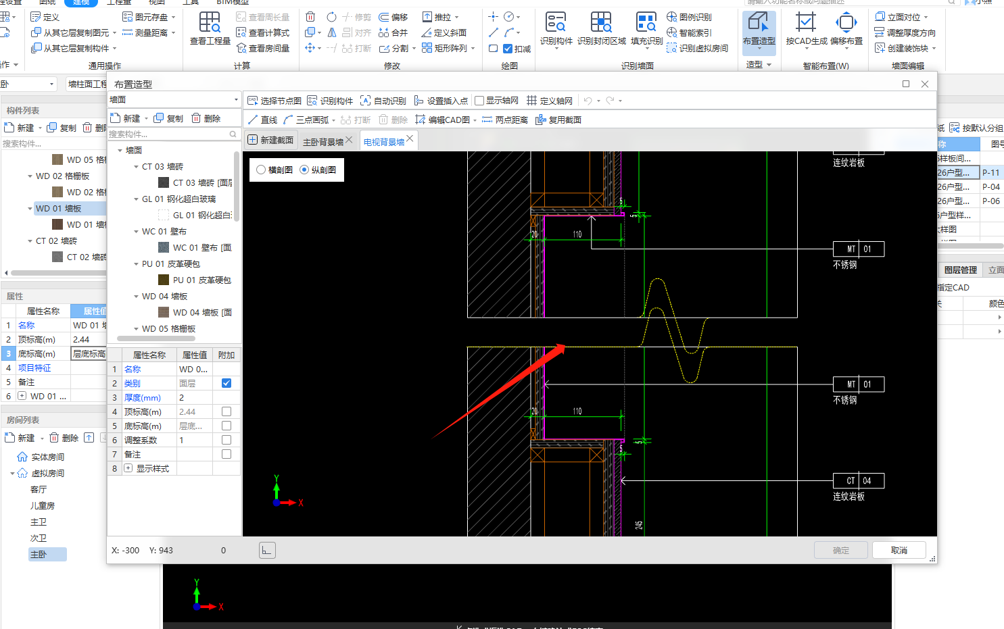Collapse the PU 01 皮革硬包 node

pyautogui.click(x=136, y=263)
